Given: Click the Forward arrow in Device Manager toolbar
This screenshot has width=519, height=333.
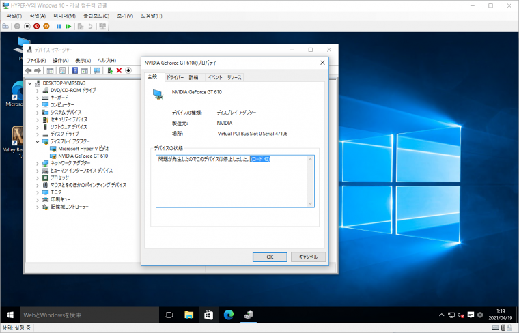Looking at the screenshot, I should pos(38,70).
